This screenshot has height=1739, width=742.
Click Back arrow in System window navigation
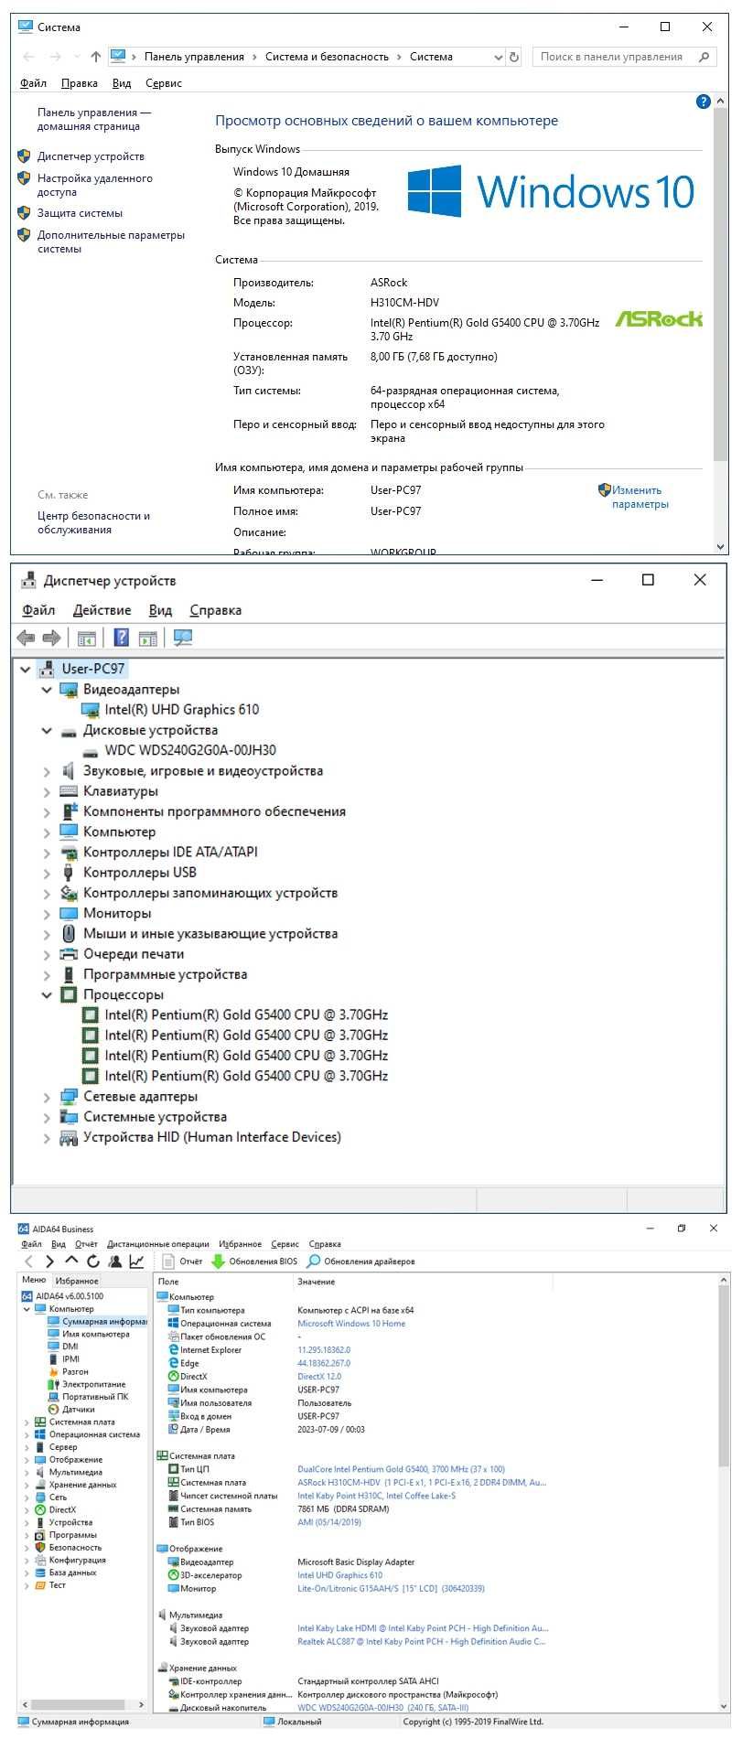coord(28,57)
